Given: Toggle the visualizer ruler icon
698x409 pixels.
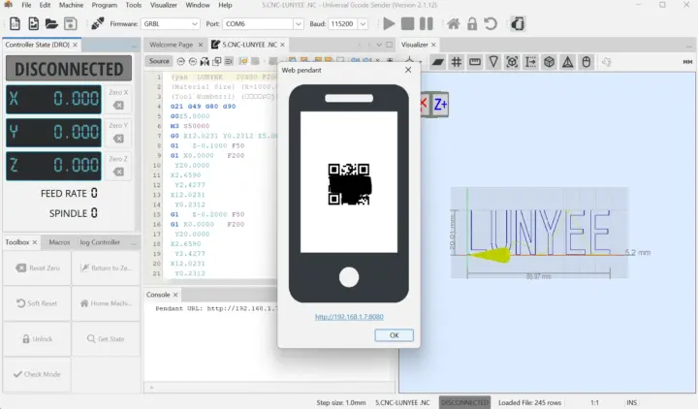Looking at the screenshot, I should click(x=475, y=62).
